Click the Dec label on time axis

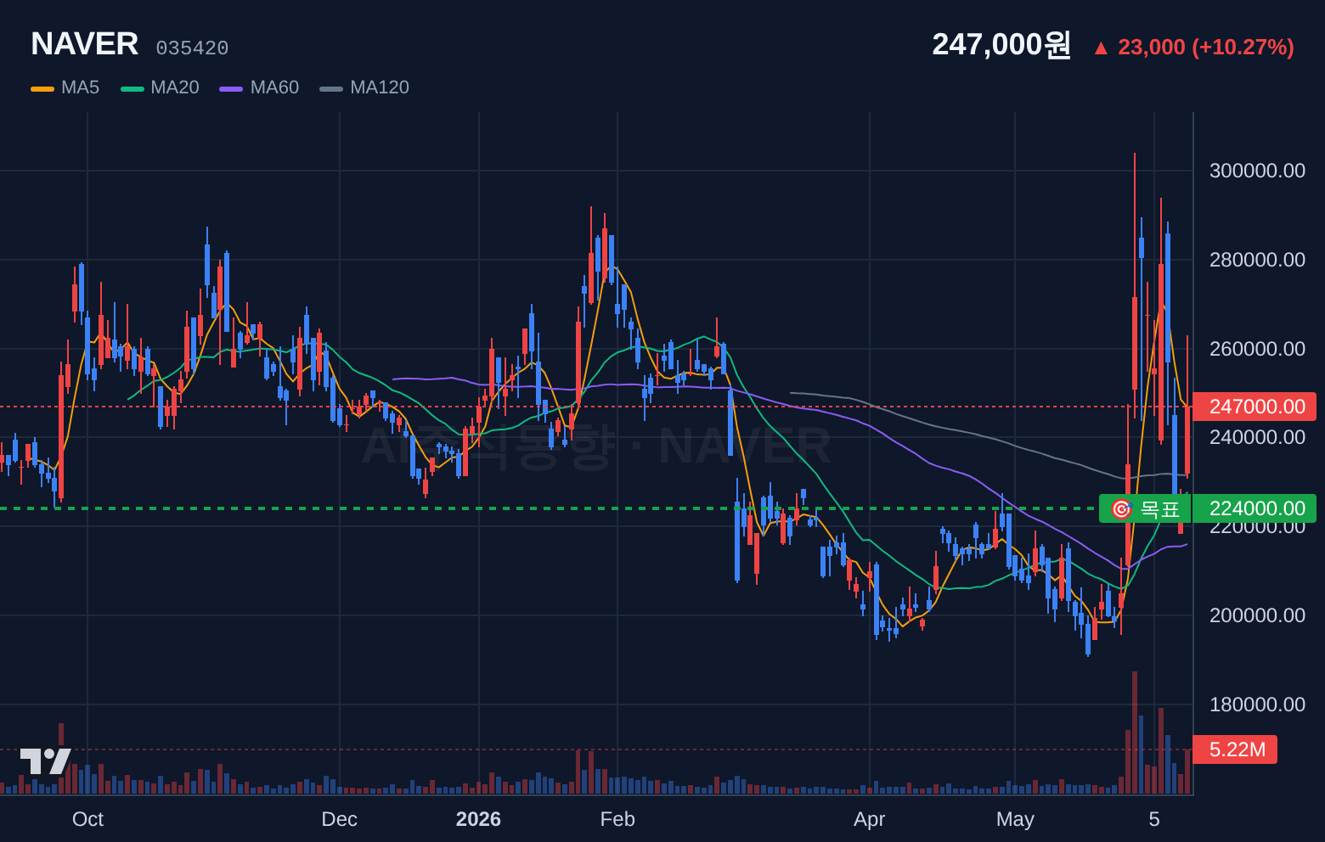pos(339,819)
